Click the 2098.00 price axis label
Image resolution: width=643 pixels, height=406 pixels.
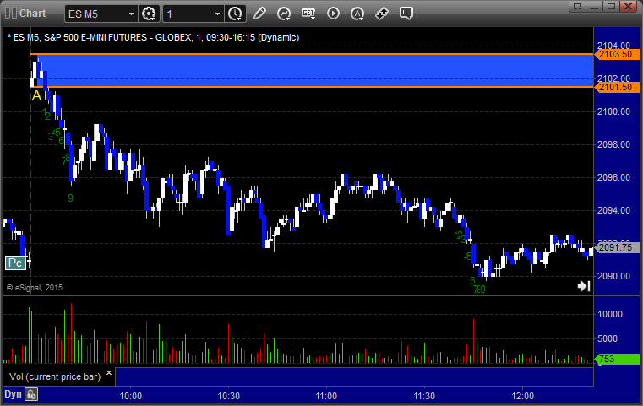pyautogui.click(x=614, y=144)
